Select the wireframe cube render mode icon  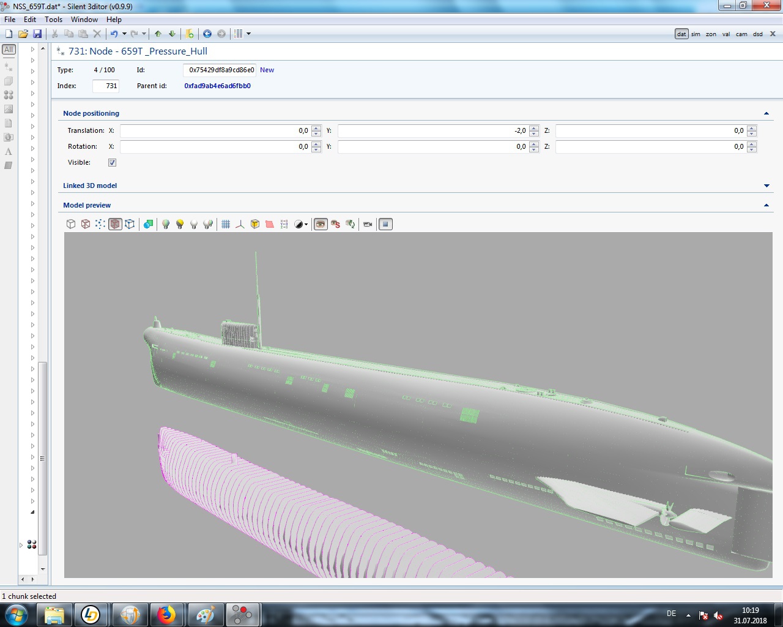coord(86,224)
